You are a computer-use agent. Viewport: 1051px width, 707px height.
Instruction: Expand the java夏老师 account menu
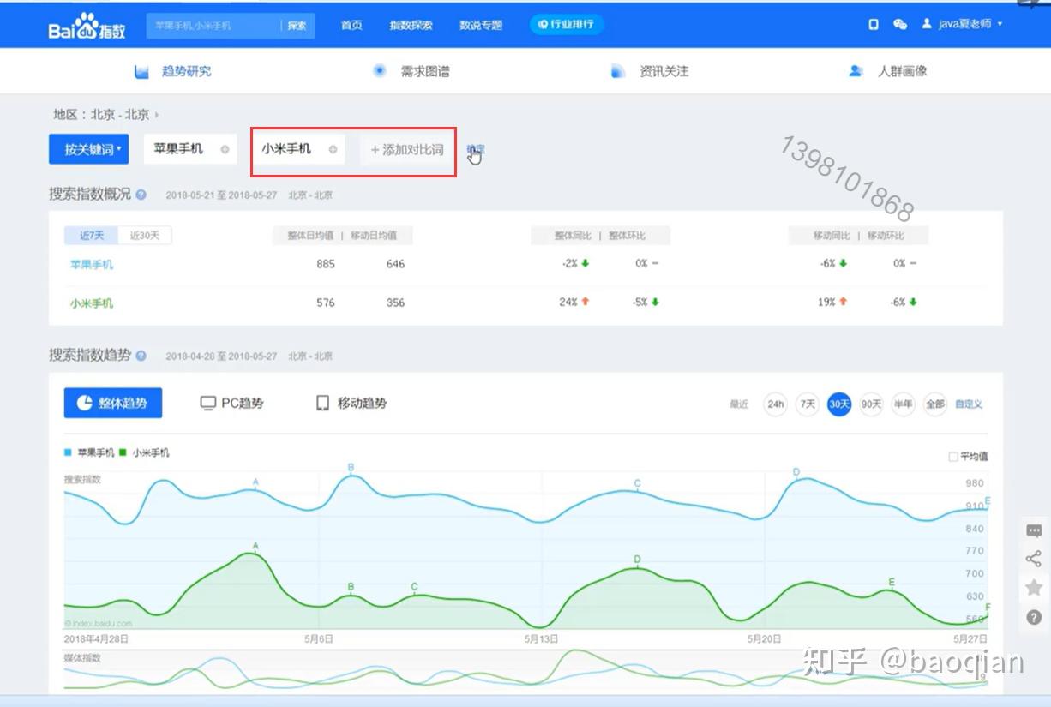point(970,24)
